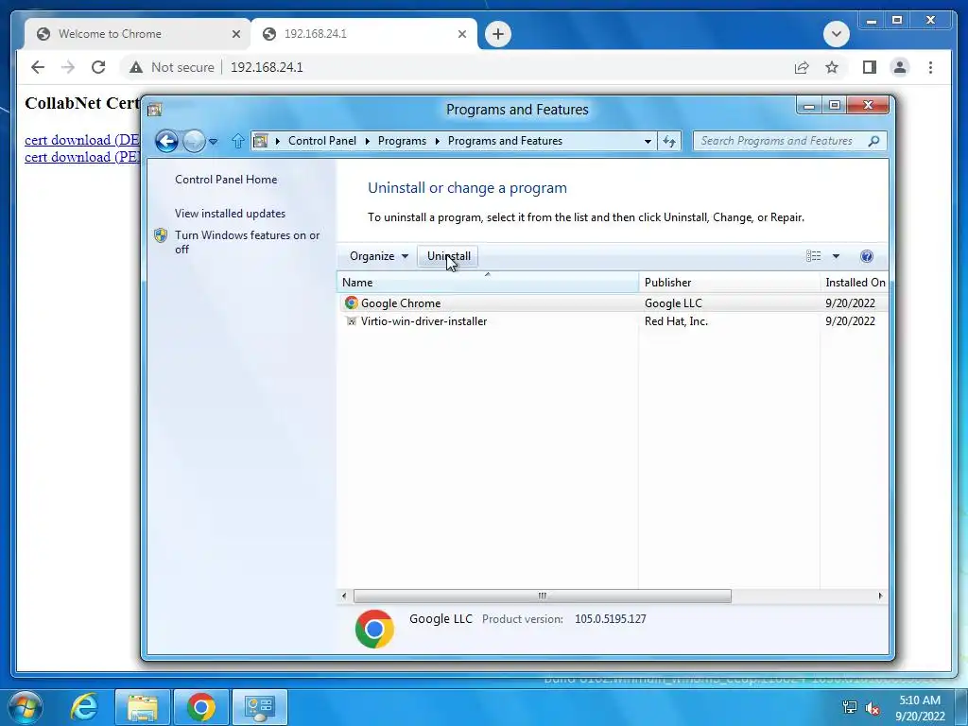Click Chrome address bar URL 192.168.24.1

click(267, 67)
